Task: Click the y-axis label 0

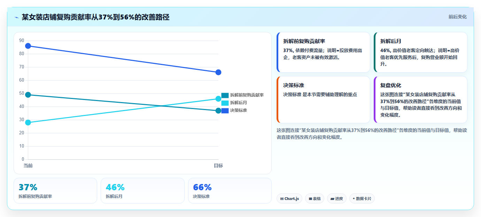Action: click(23, 159)
